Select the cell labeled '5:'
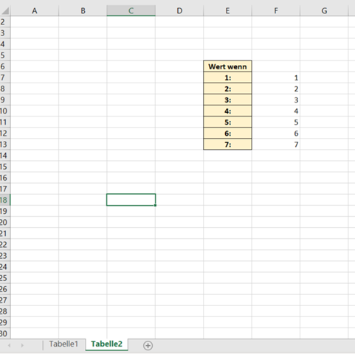The image size is (355, 354). point(227,122)
